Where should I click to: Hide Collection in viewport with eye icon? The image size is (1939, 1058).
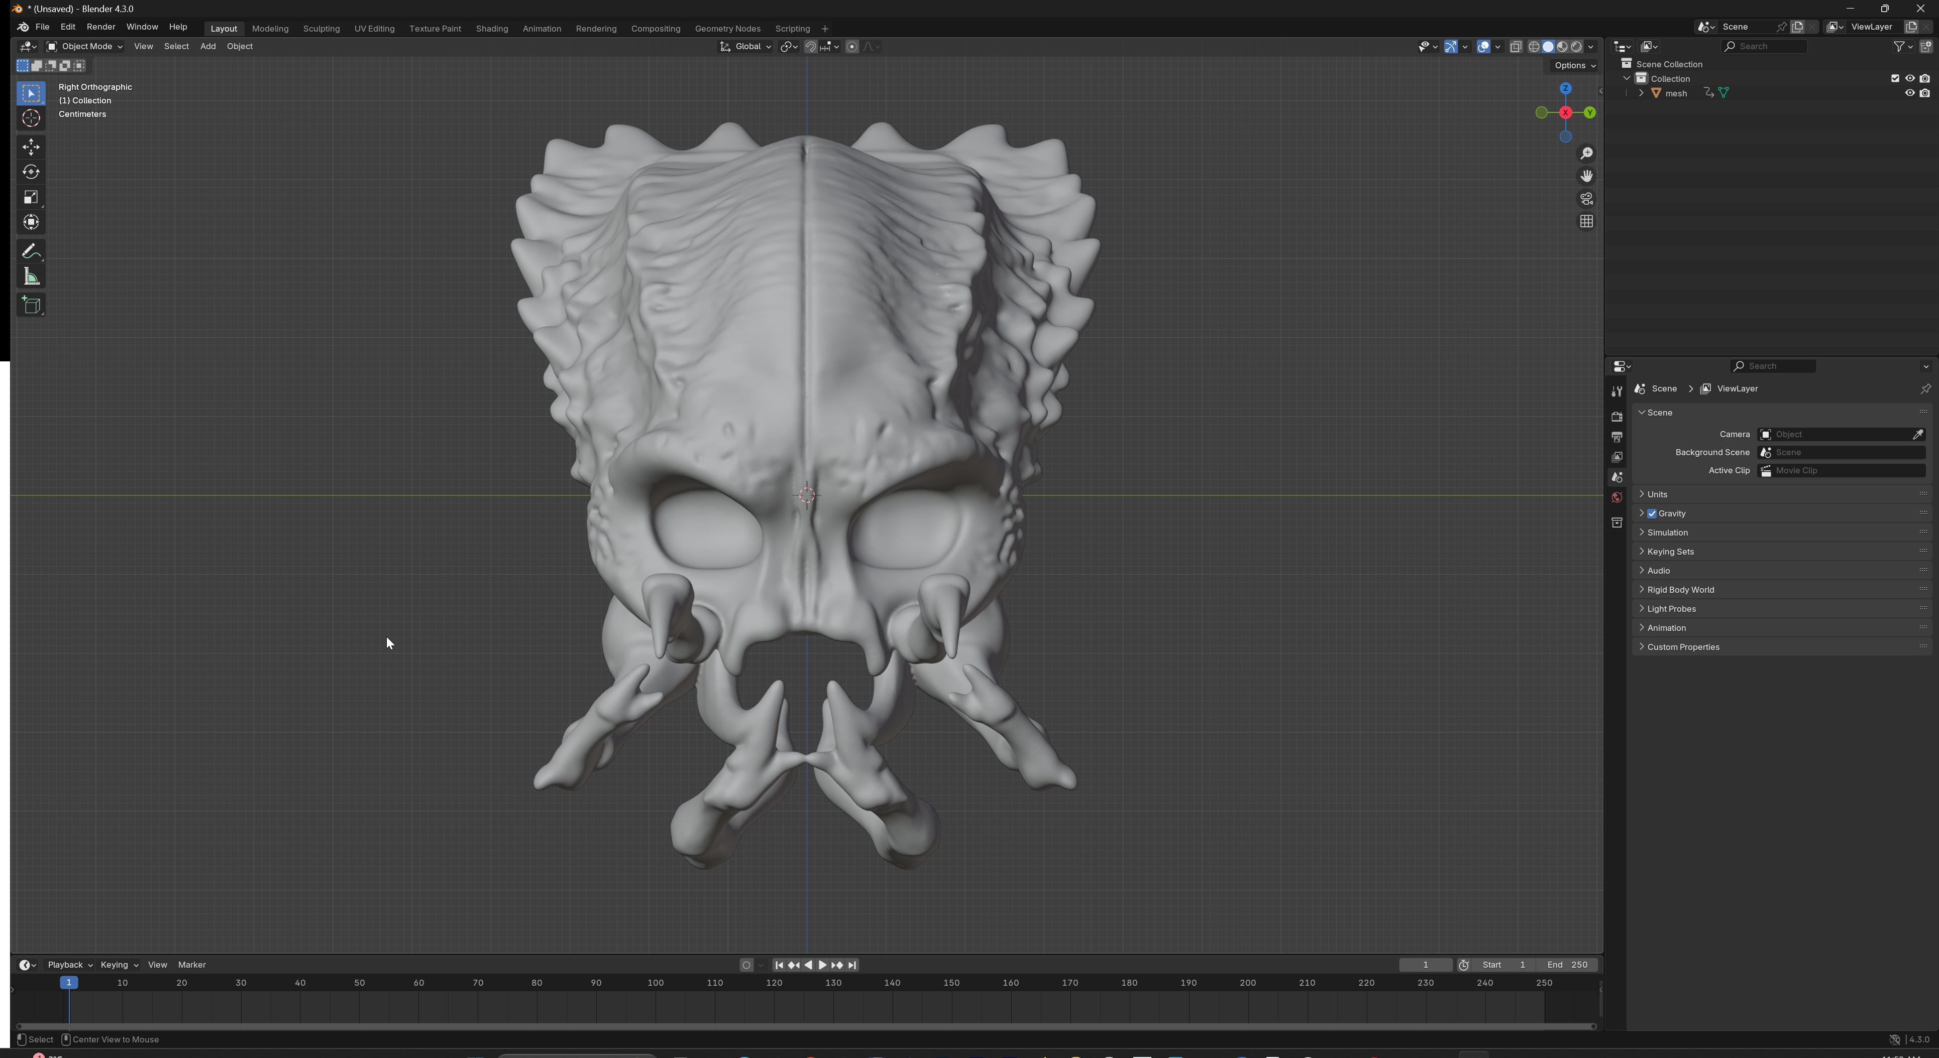coord(1910,78)
